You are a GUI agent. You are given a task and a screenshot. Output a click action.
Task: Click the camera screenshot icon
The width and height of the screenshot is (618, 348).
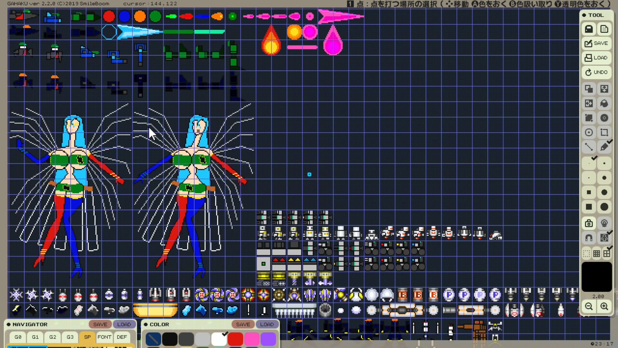[589, 223]
